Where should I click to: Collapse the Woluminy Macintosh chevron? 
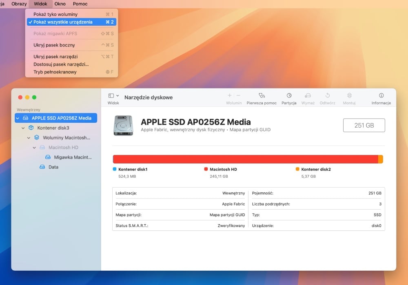pyautogui.click(x=29, y=138)
